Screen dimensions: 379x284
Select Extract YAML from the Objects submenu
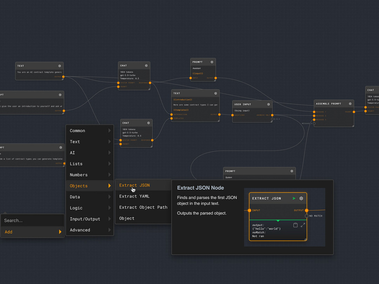(x=143, y=196)
